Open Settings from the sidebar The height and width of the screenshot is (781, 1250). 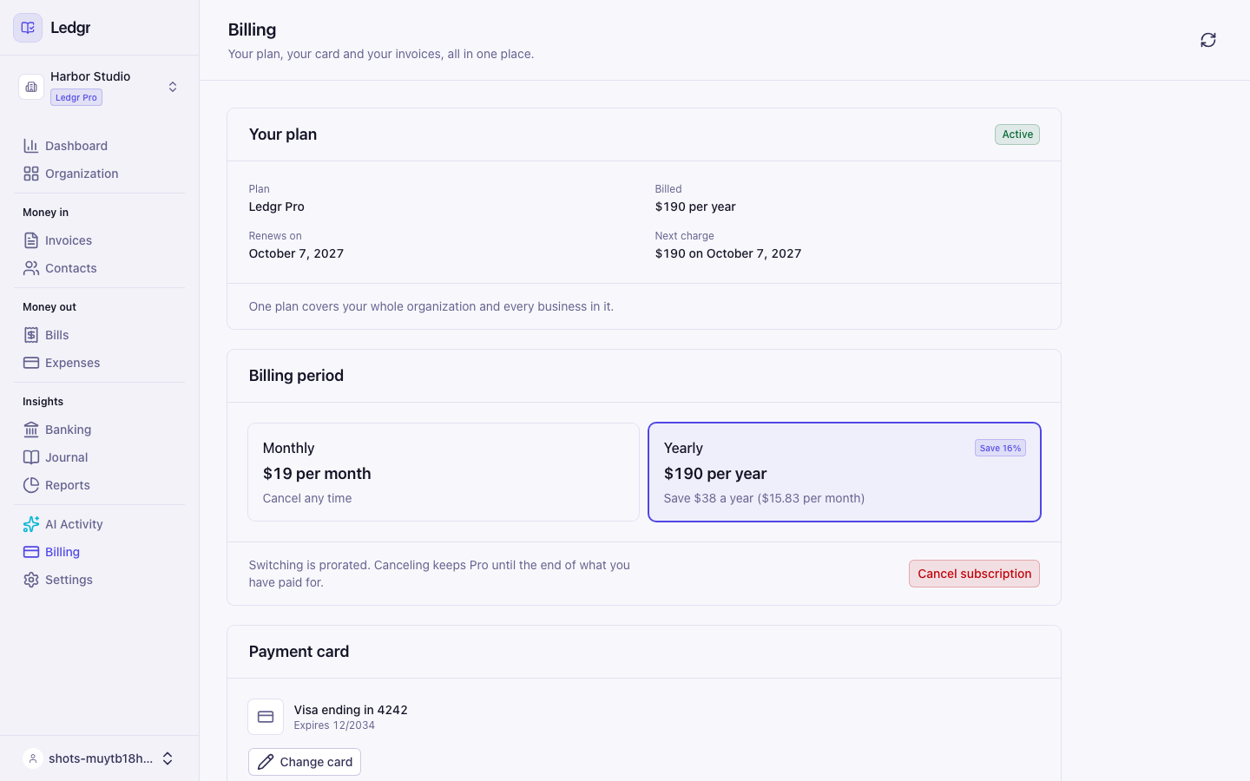tap(100, 580)
